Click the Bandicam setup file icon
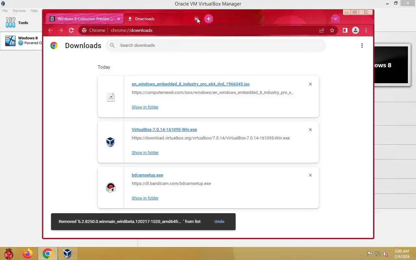 tap(111, 188)
